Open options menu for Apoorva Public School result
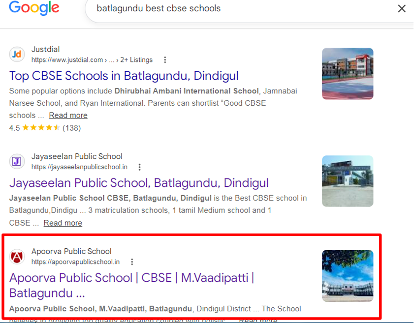The image size is (414, 323). tap(132, 262)
